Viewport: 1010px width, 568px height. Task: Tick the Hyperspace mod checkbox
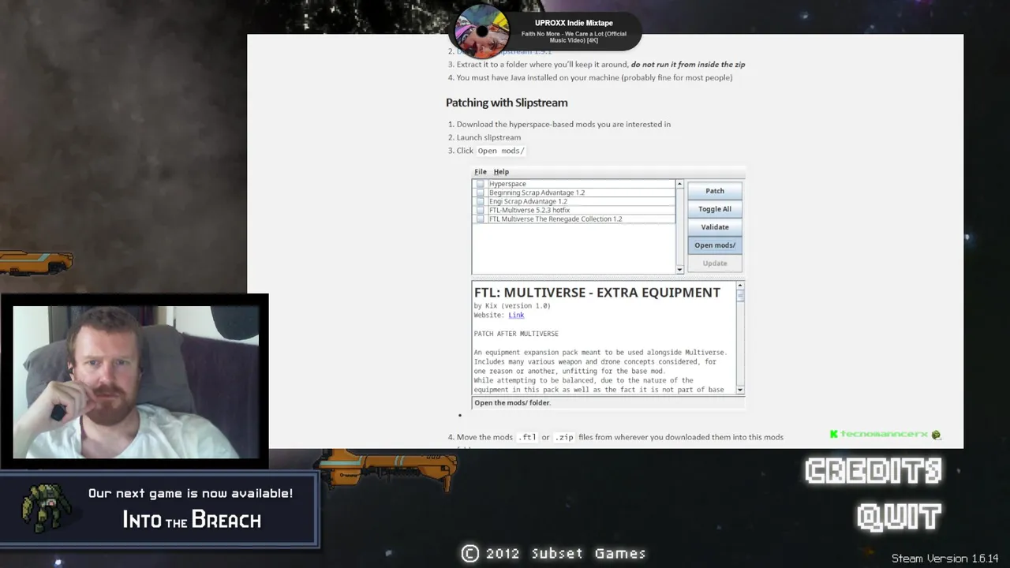pyautogui.click(x=480, y=184)
